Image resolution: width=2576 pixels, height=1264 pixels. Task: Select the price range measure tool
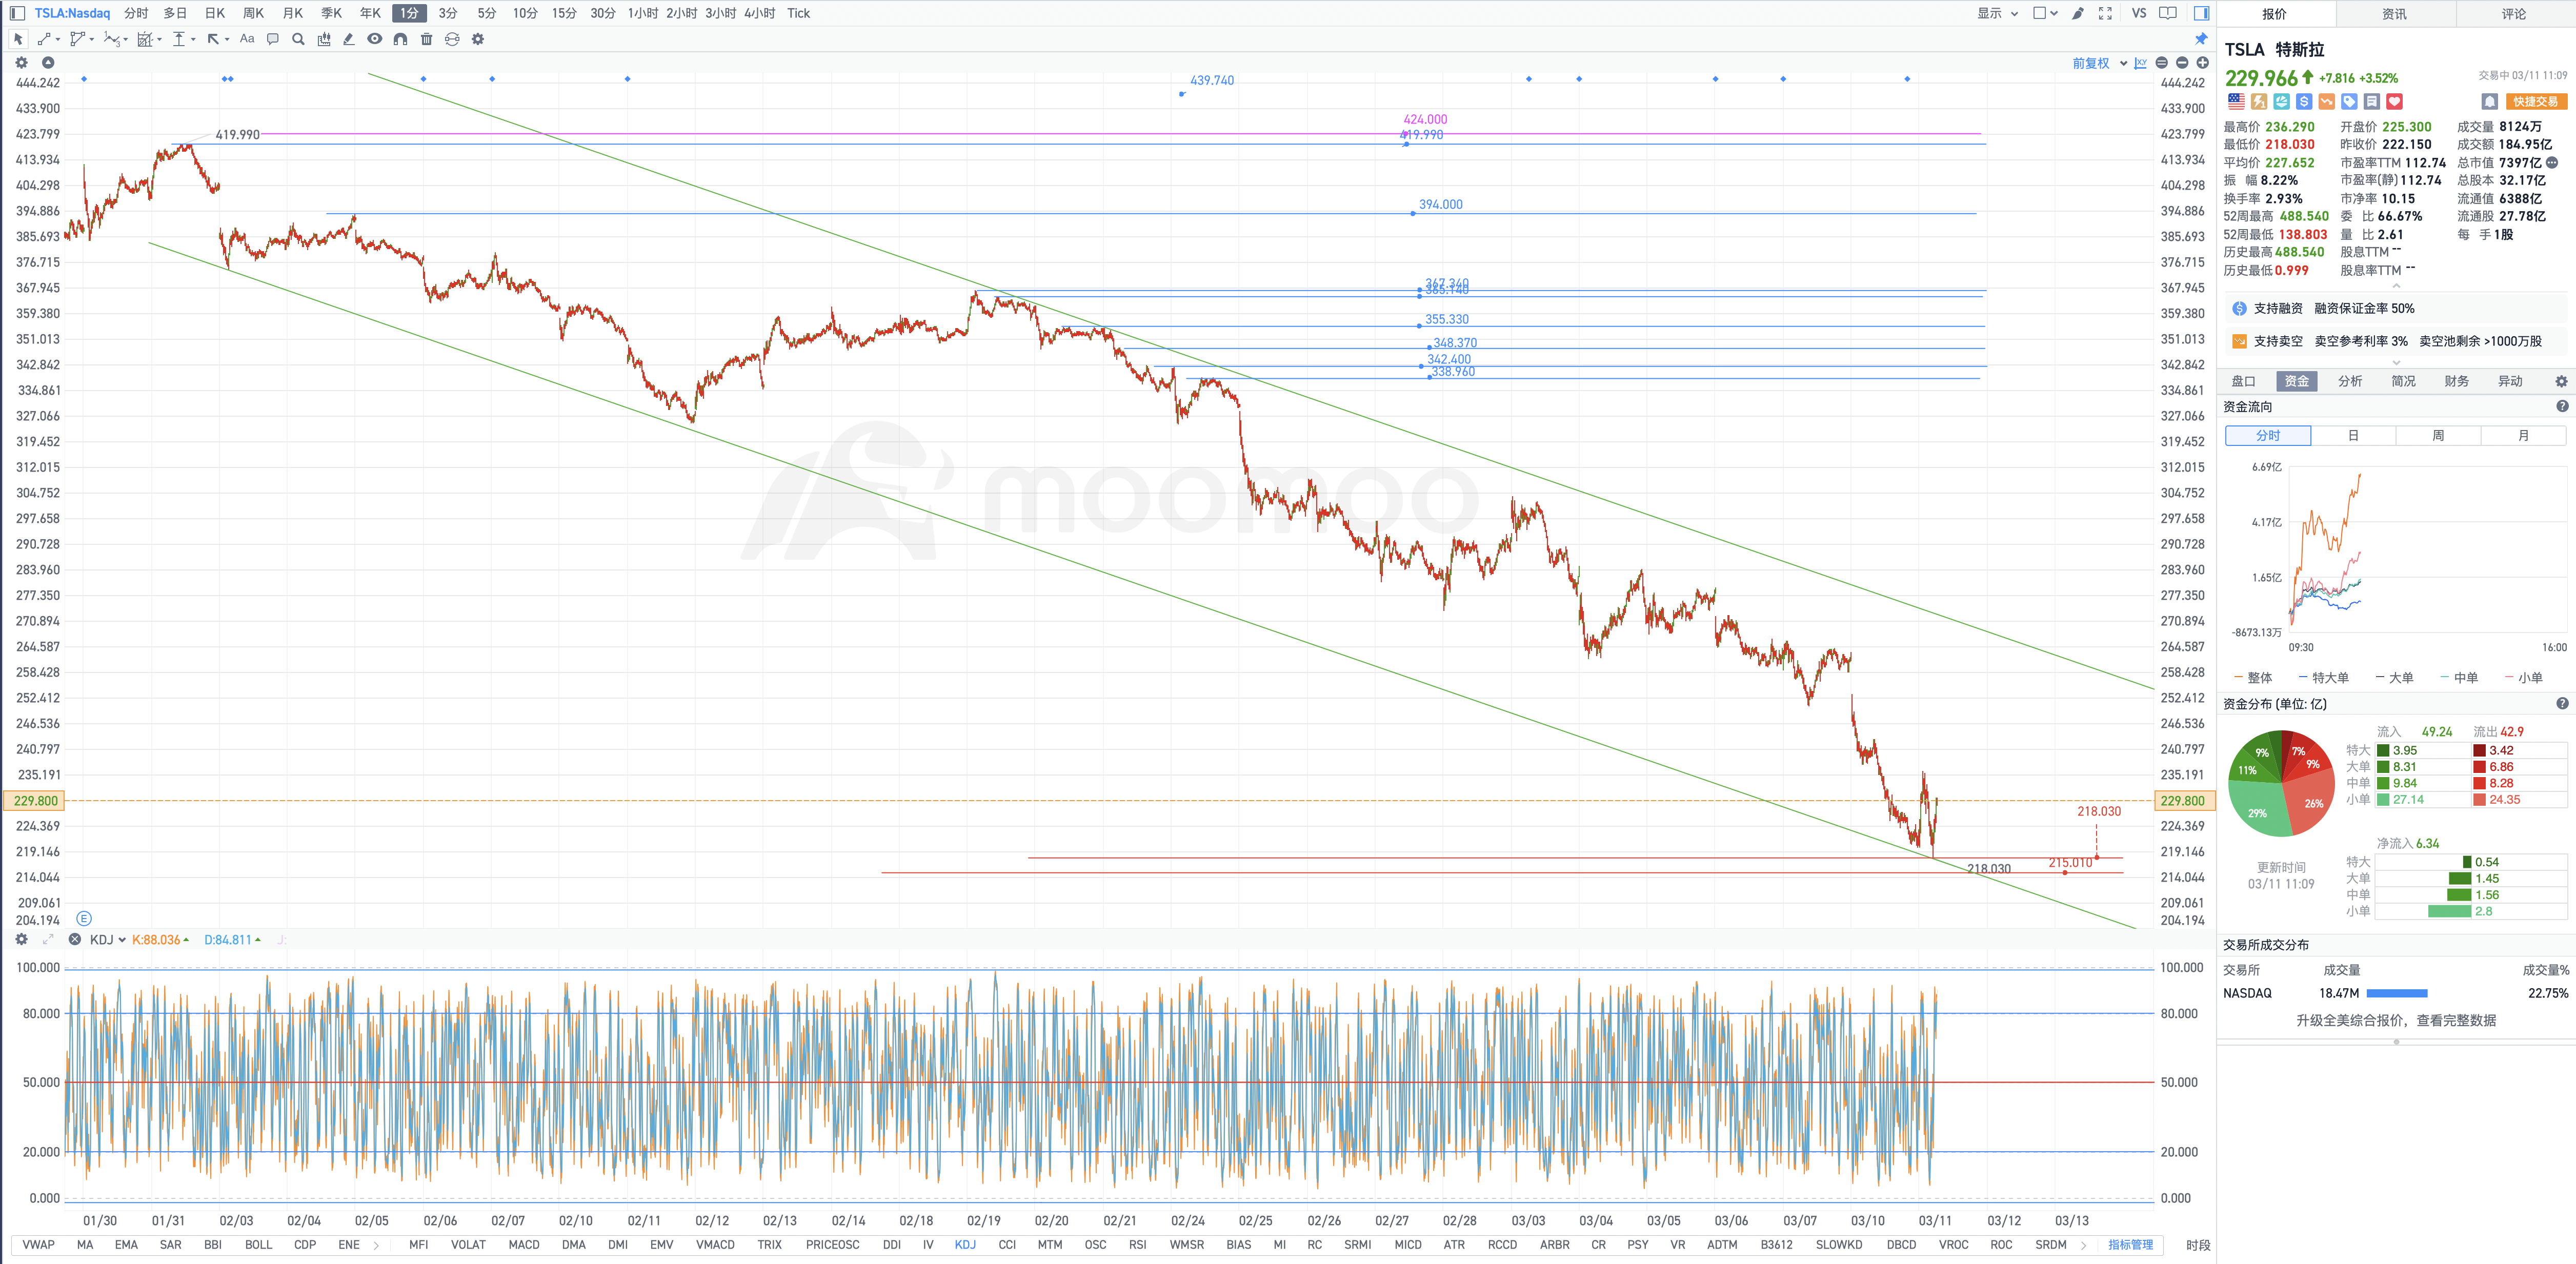click(x=179, y=39)
